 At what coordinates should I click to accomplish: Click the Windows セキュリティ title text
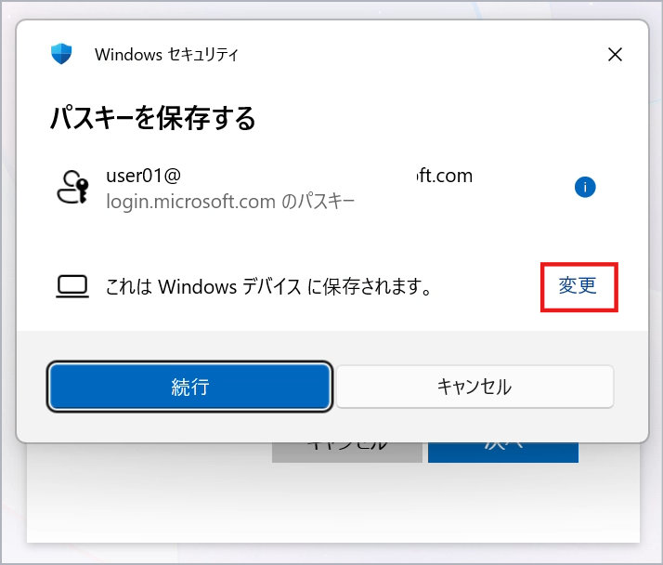pos(166,55)
